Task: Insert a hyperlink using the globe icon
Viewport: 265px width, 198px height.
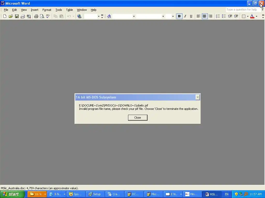Action: coord(79,16)
